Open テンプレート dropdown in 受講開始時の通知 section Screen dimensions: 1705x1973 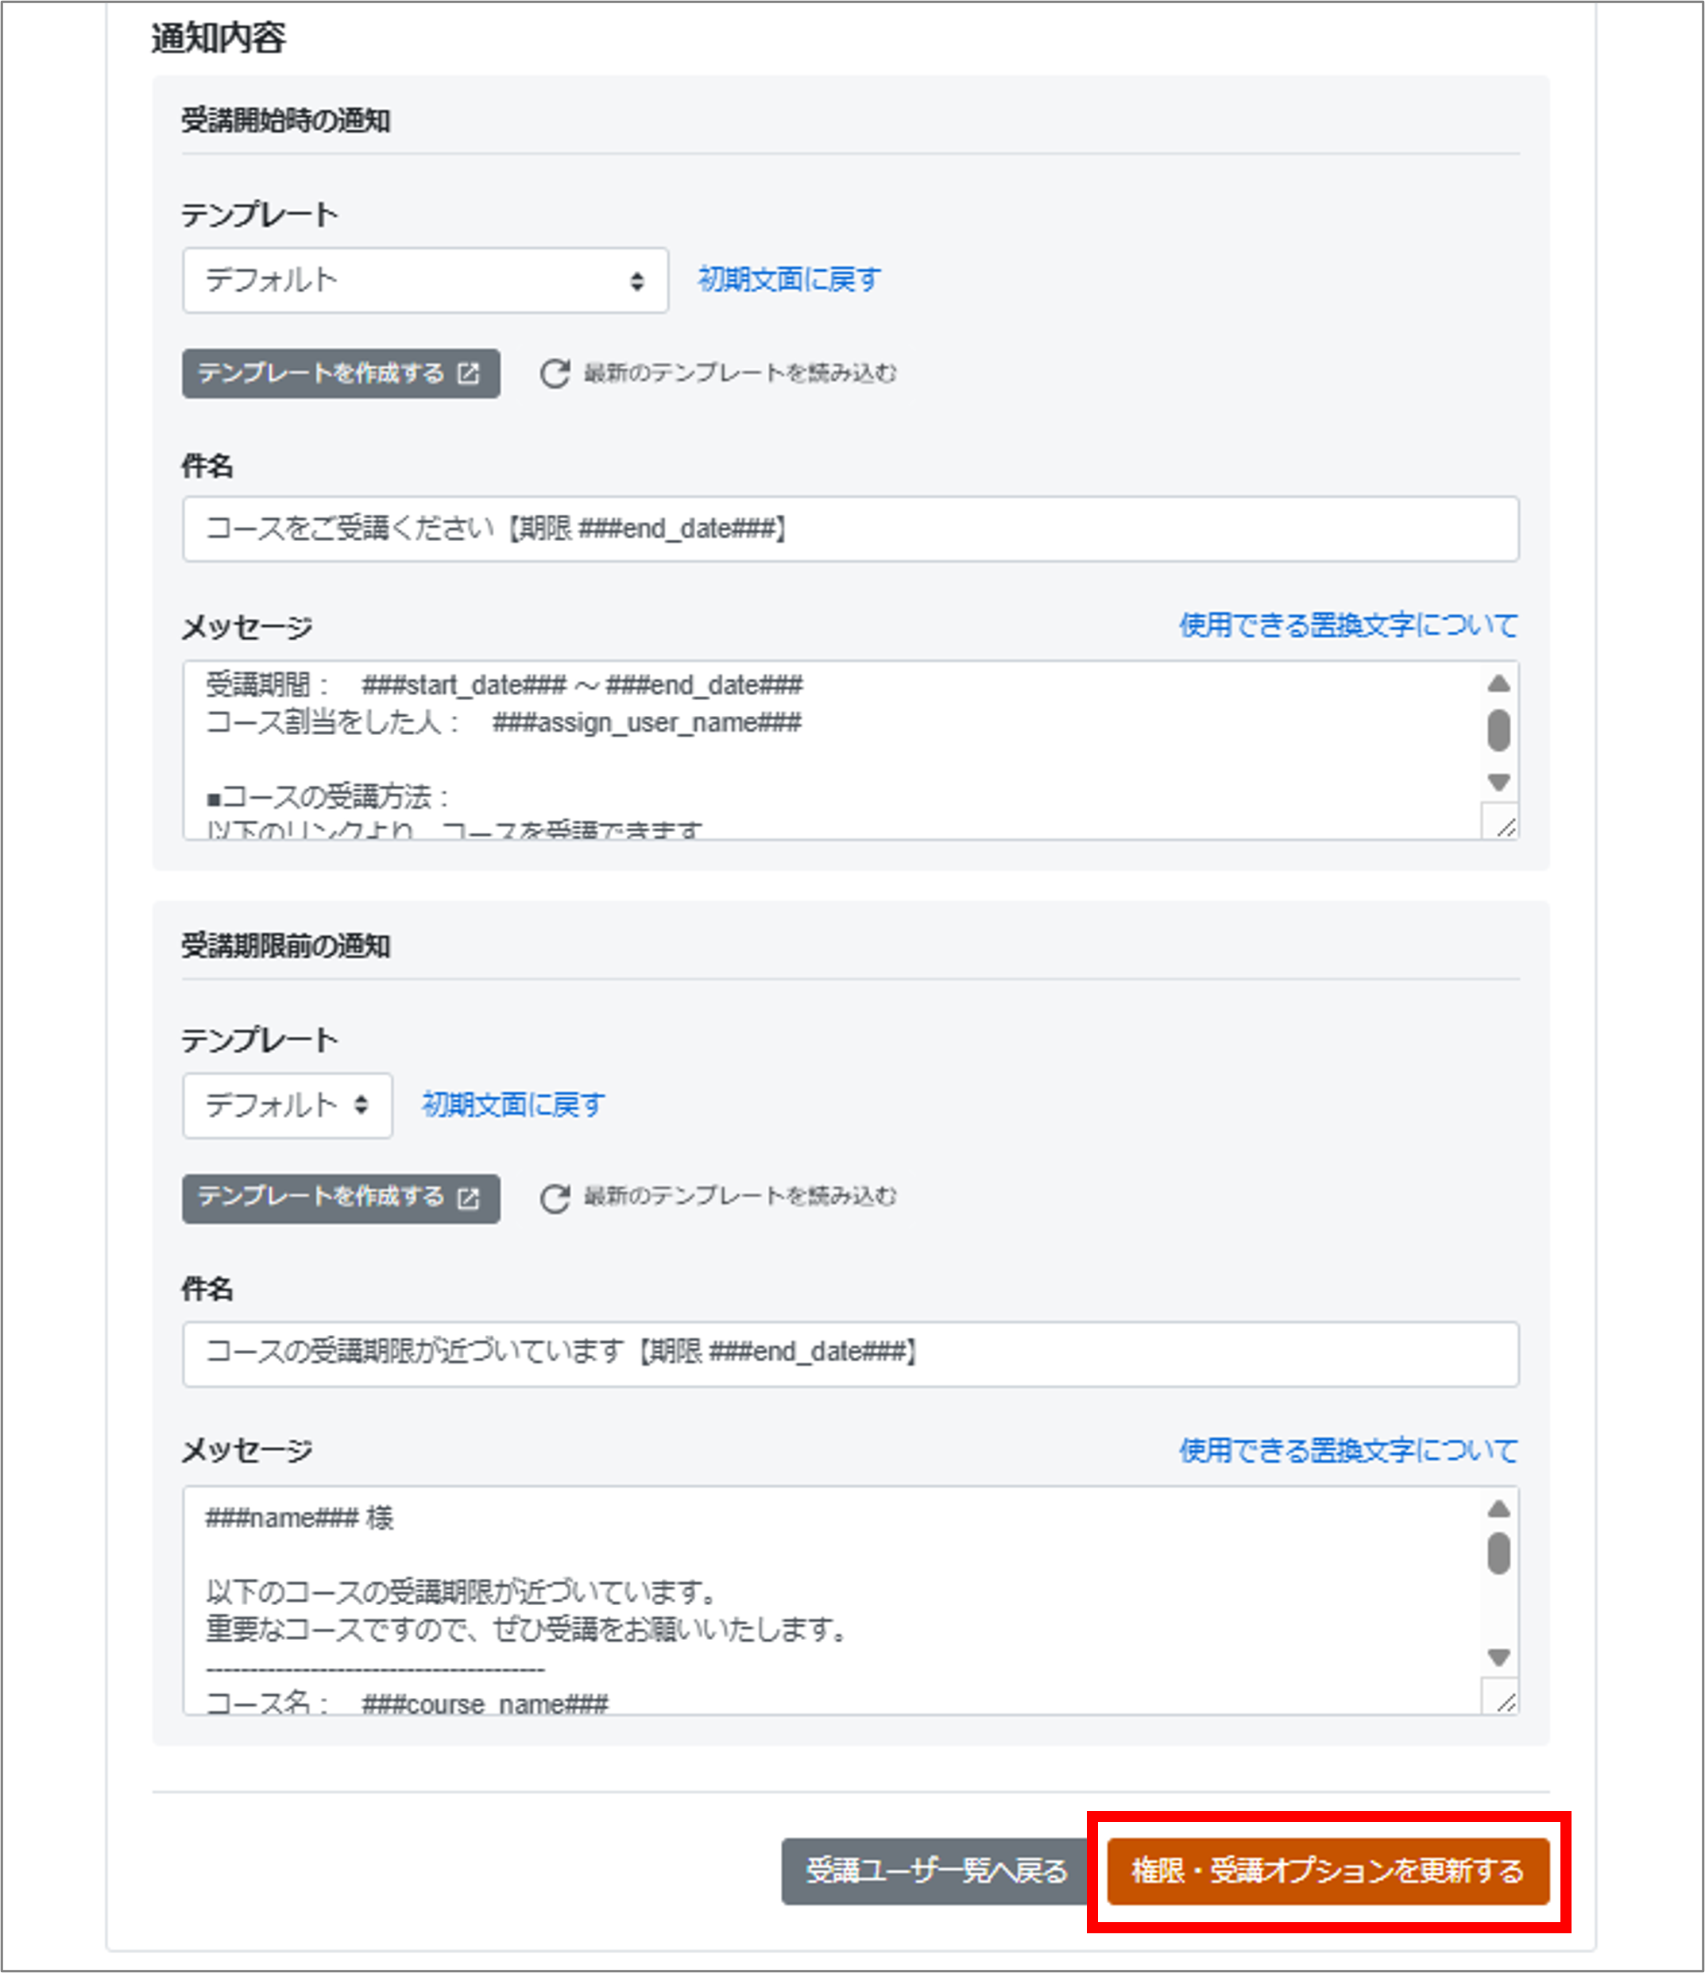(x=424, y=281)
